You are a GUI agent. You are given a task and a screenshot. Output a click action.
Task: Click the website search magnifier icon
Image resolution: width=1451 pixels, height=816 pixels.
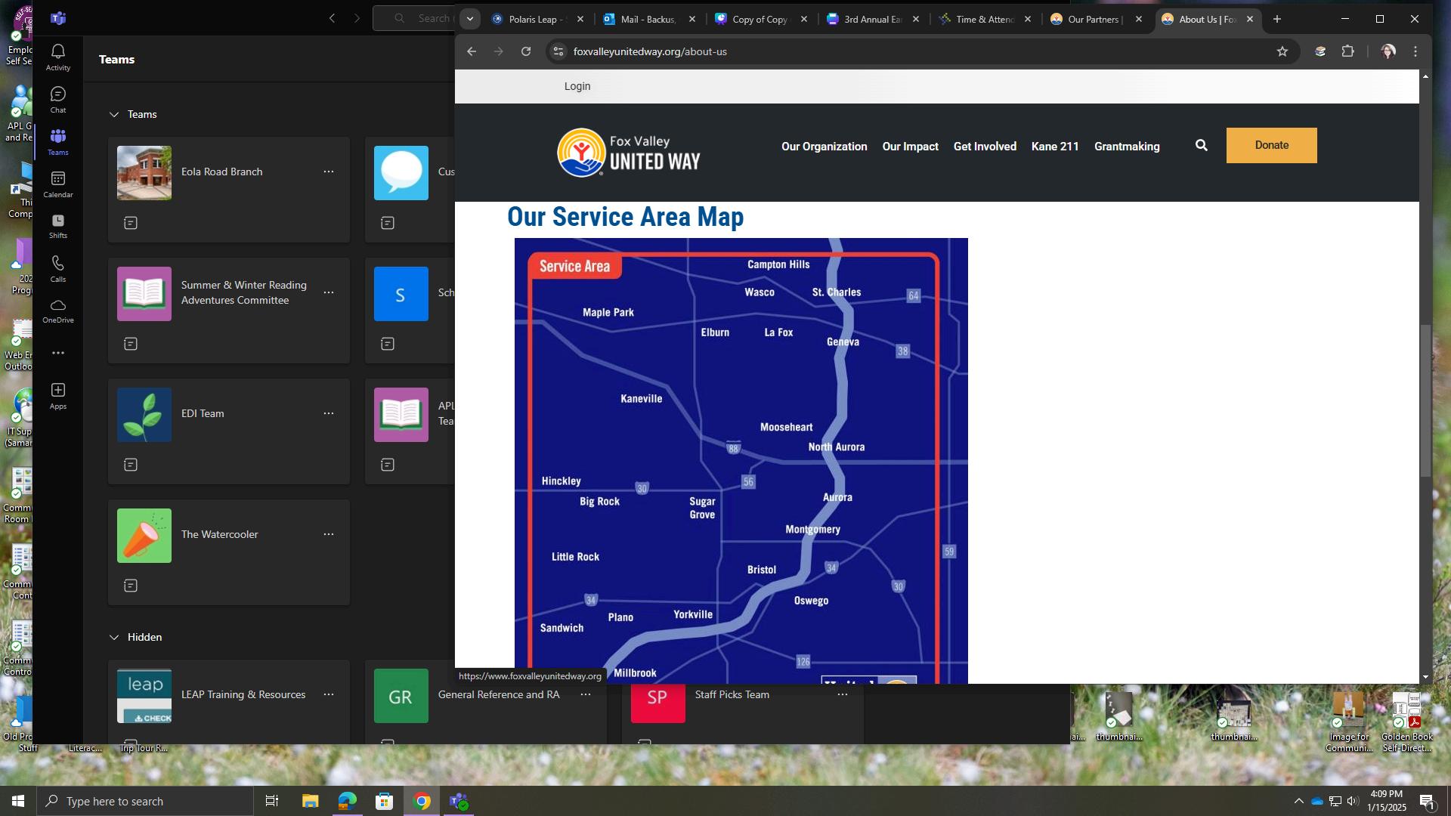(x=1201, y=146)
